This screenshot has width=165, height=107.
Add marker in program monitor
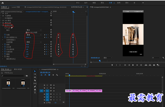[112, 65]
